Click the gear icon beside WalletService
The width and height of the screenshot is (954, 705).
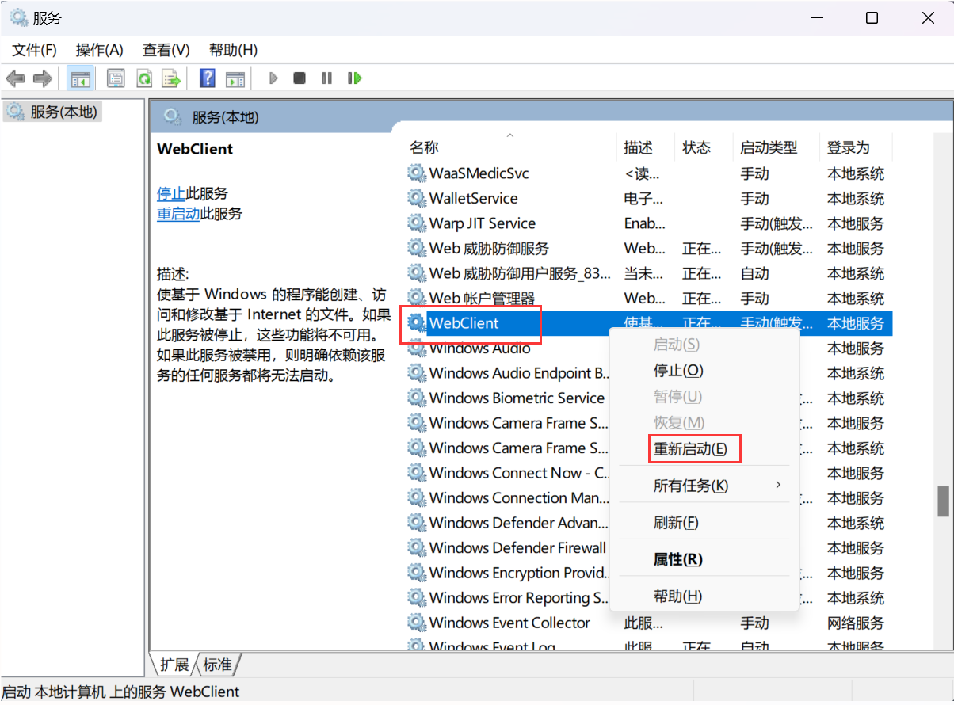click(416, 198)
